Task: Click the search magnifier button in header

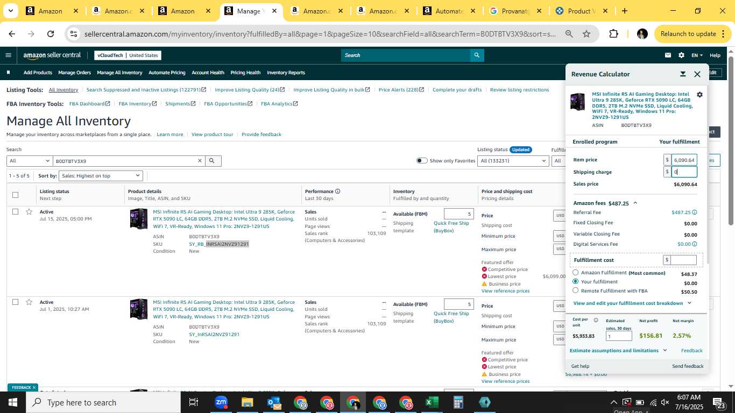Action: (477, 55)
